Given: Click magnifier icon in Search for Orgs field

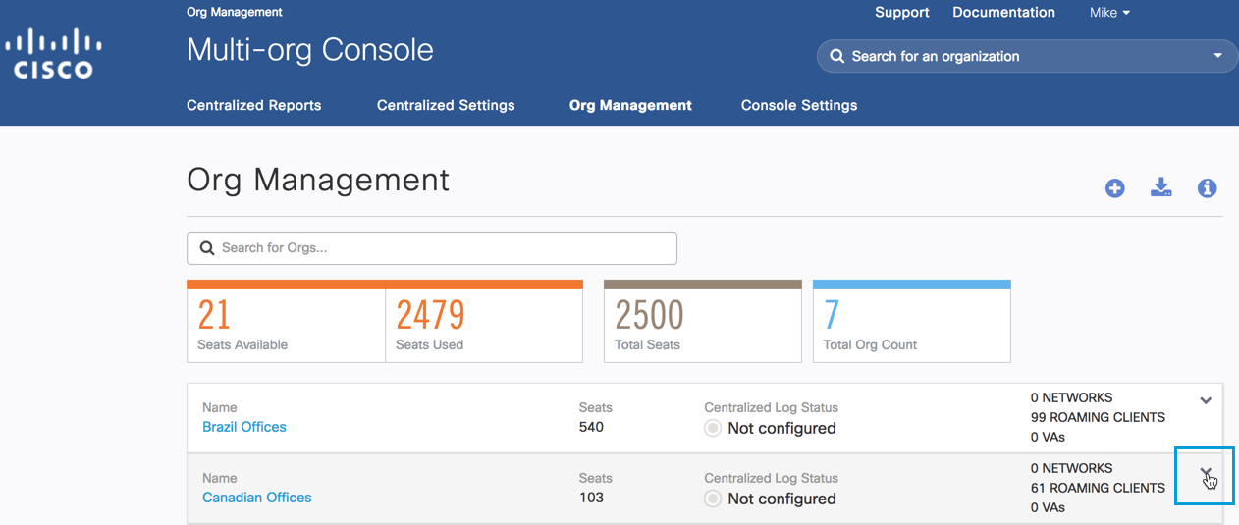Looking at the screenshot, I should point(207,248).
